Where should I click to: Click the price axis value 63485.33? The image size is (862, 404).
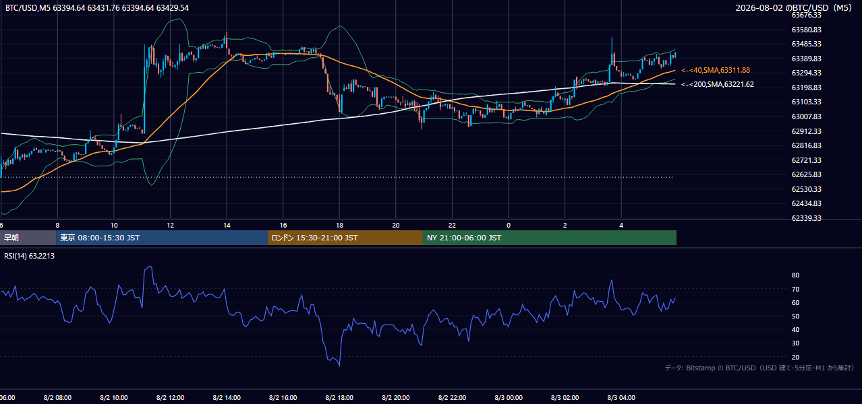806,44
